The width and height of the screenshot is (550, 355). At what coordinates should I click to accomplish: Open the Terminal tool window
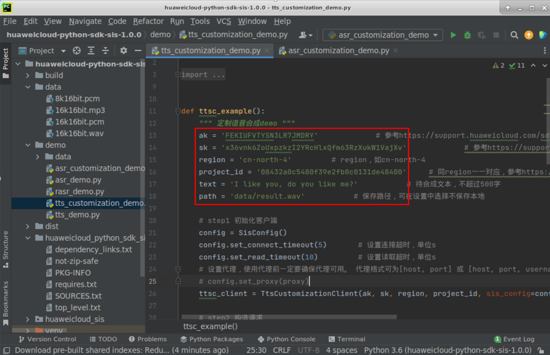tap(347, 339)
